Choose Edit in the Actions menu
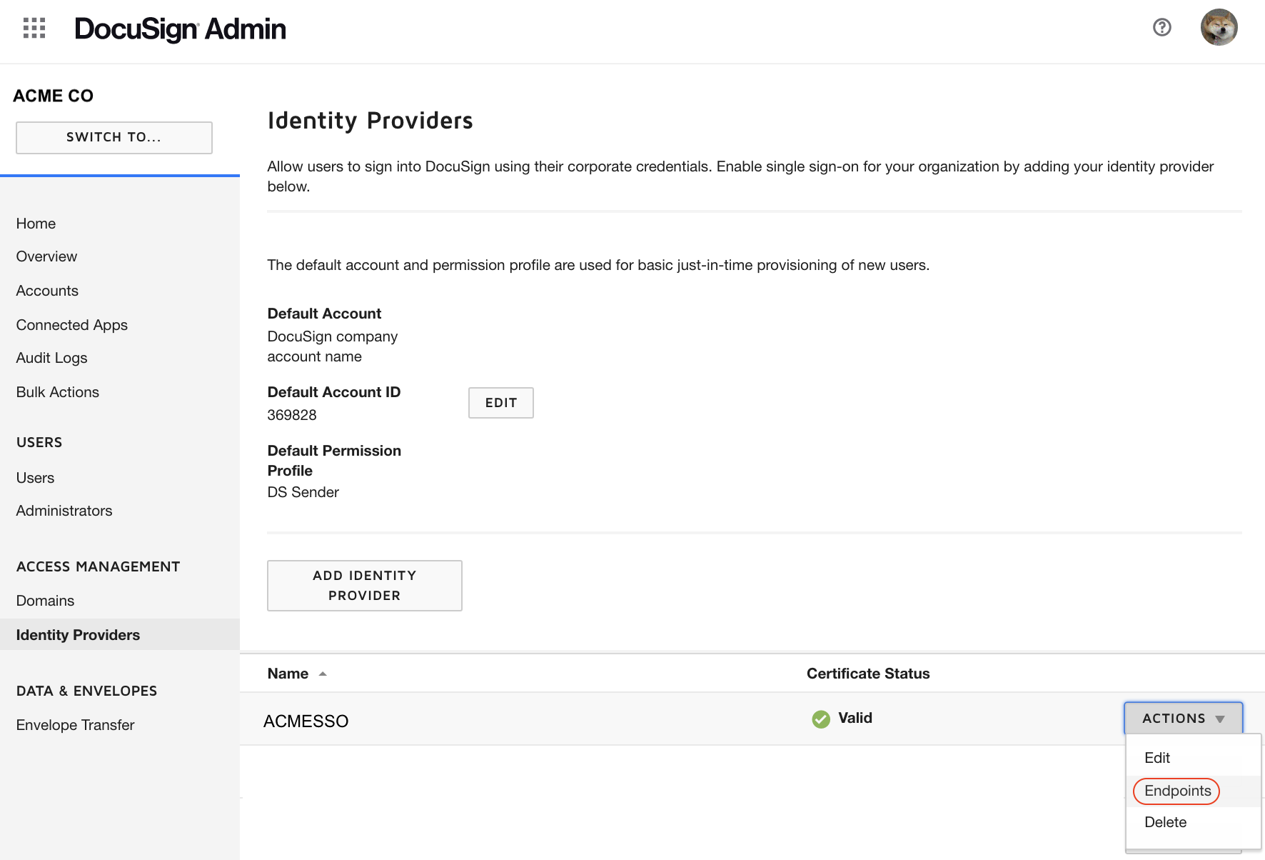 [1156, 758]
